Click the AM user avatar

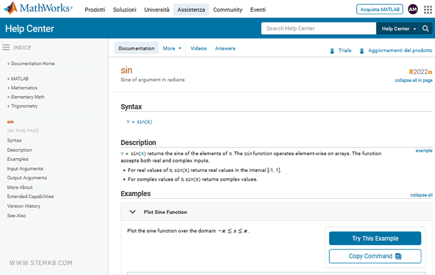(413, 9)
